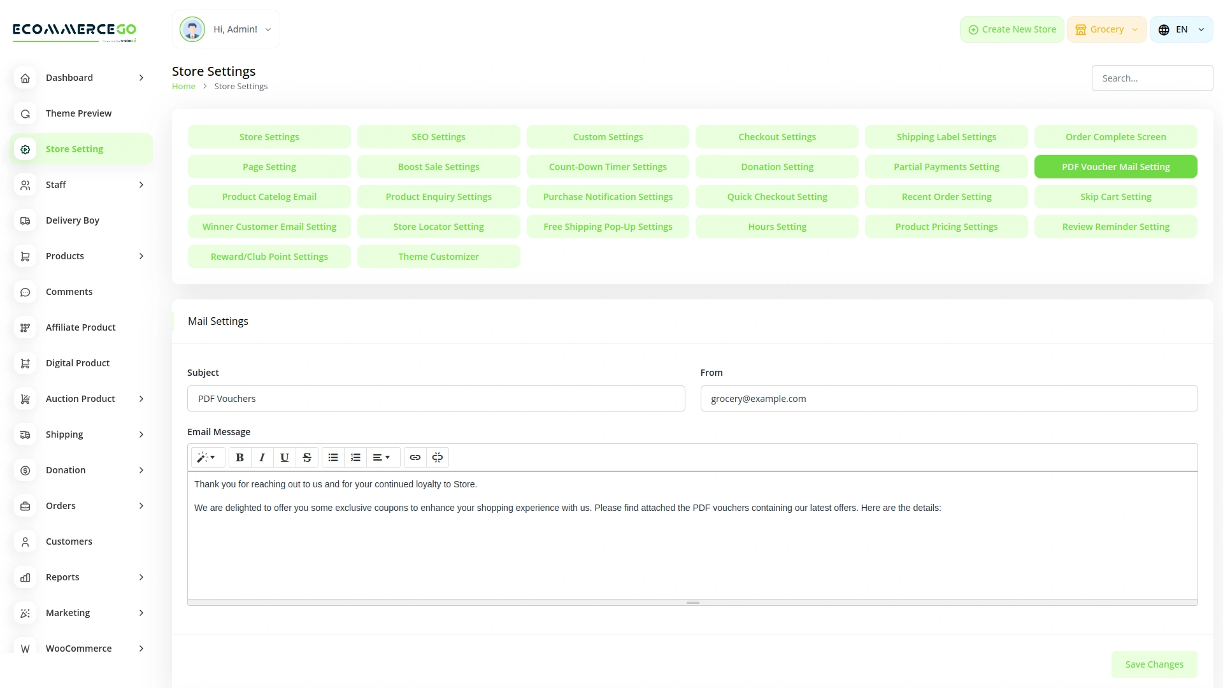Click the unlink icon in editor
This screenshot has height=688, width=1223.
pos(437,457)
